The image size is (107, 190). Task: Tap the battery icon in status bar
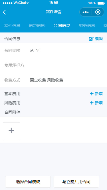(101, 3)
